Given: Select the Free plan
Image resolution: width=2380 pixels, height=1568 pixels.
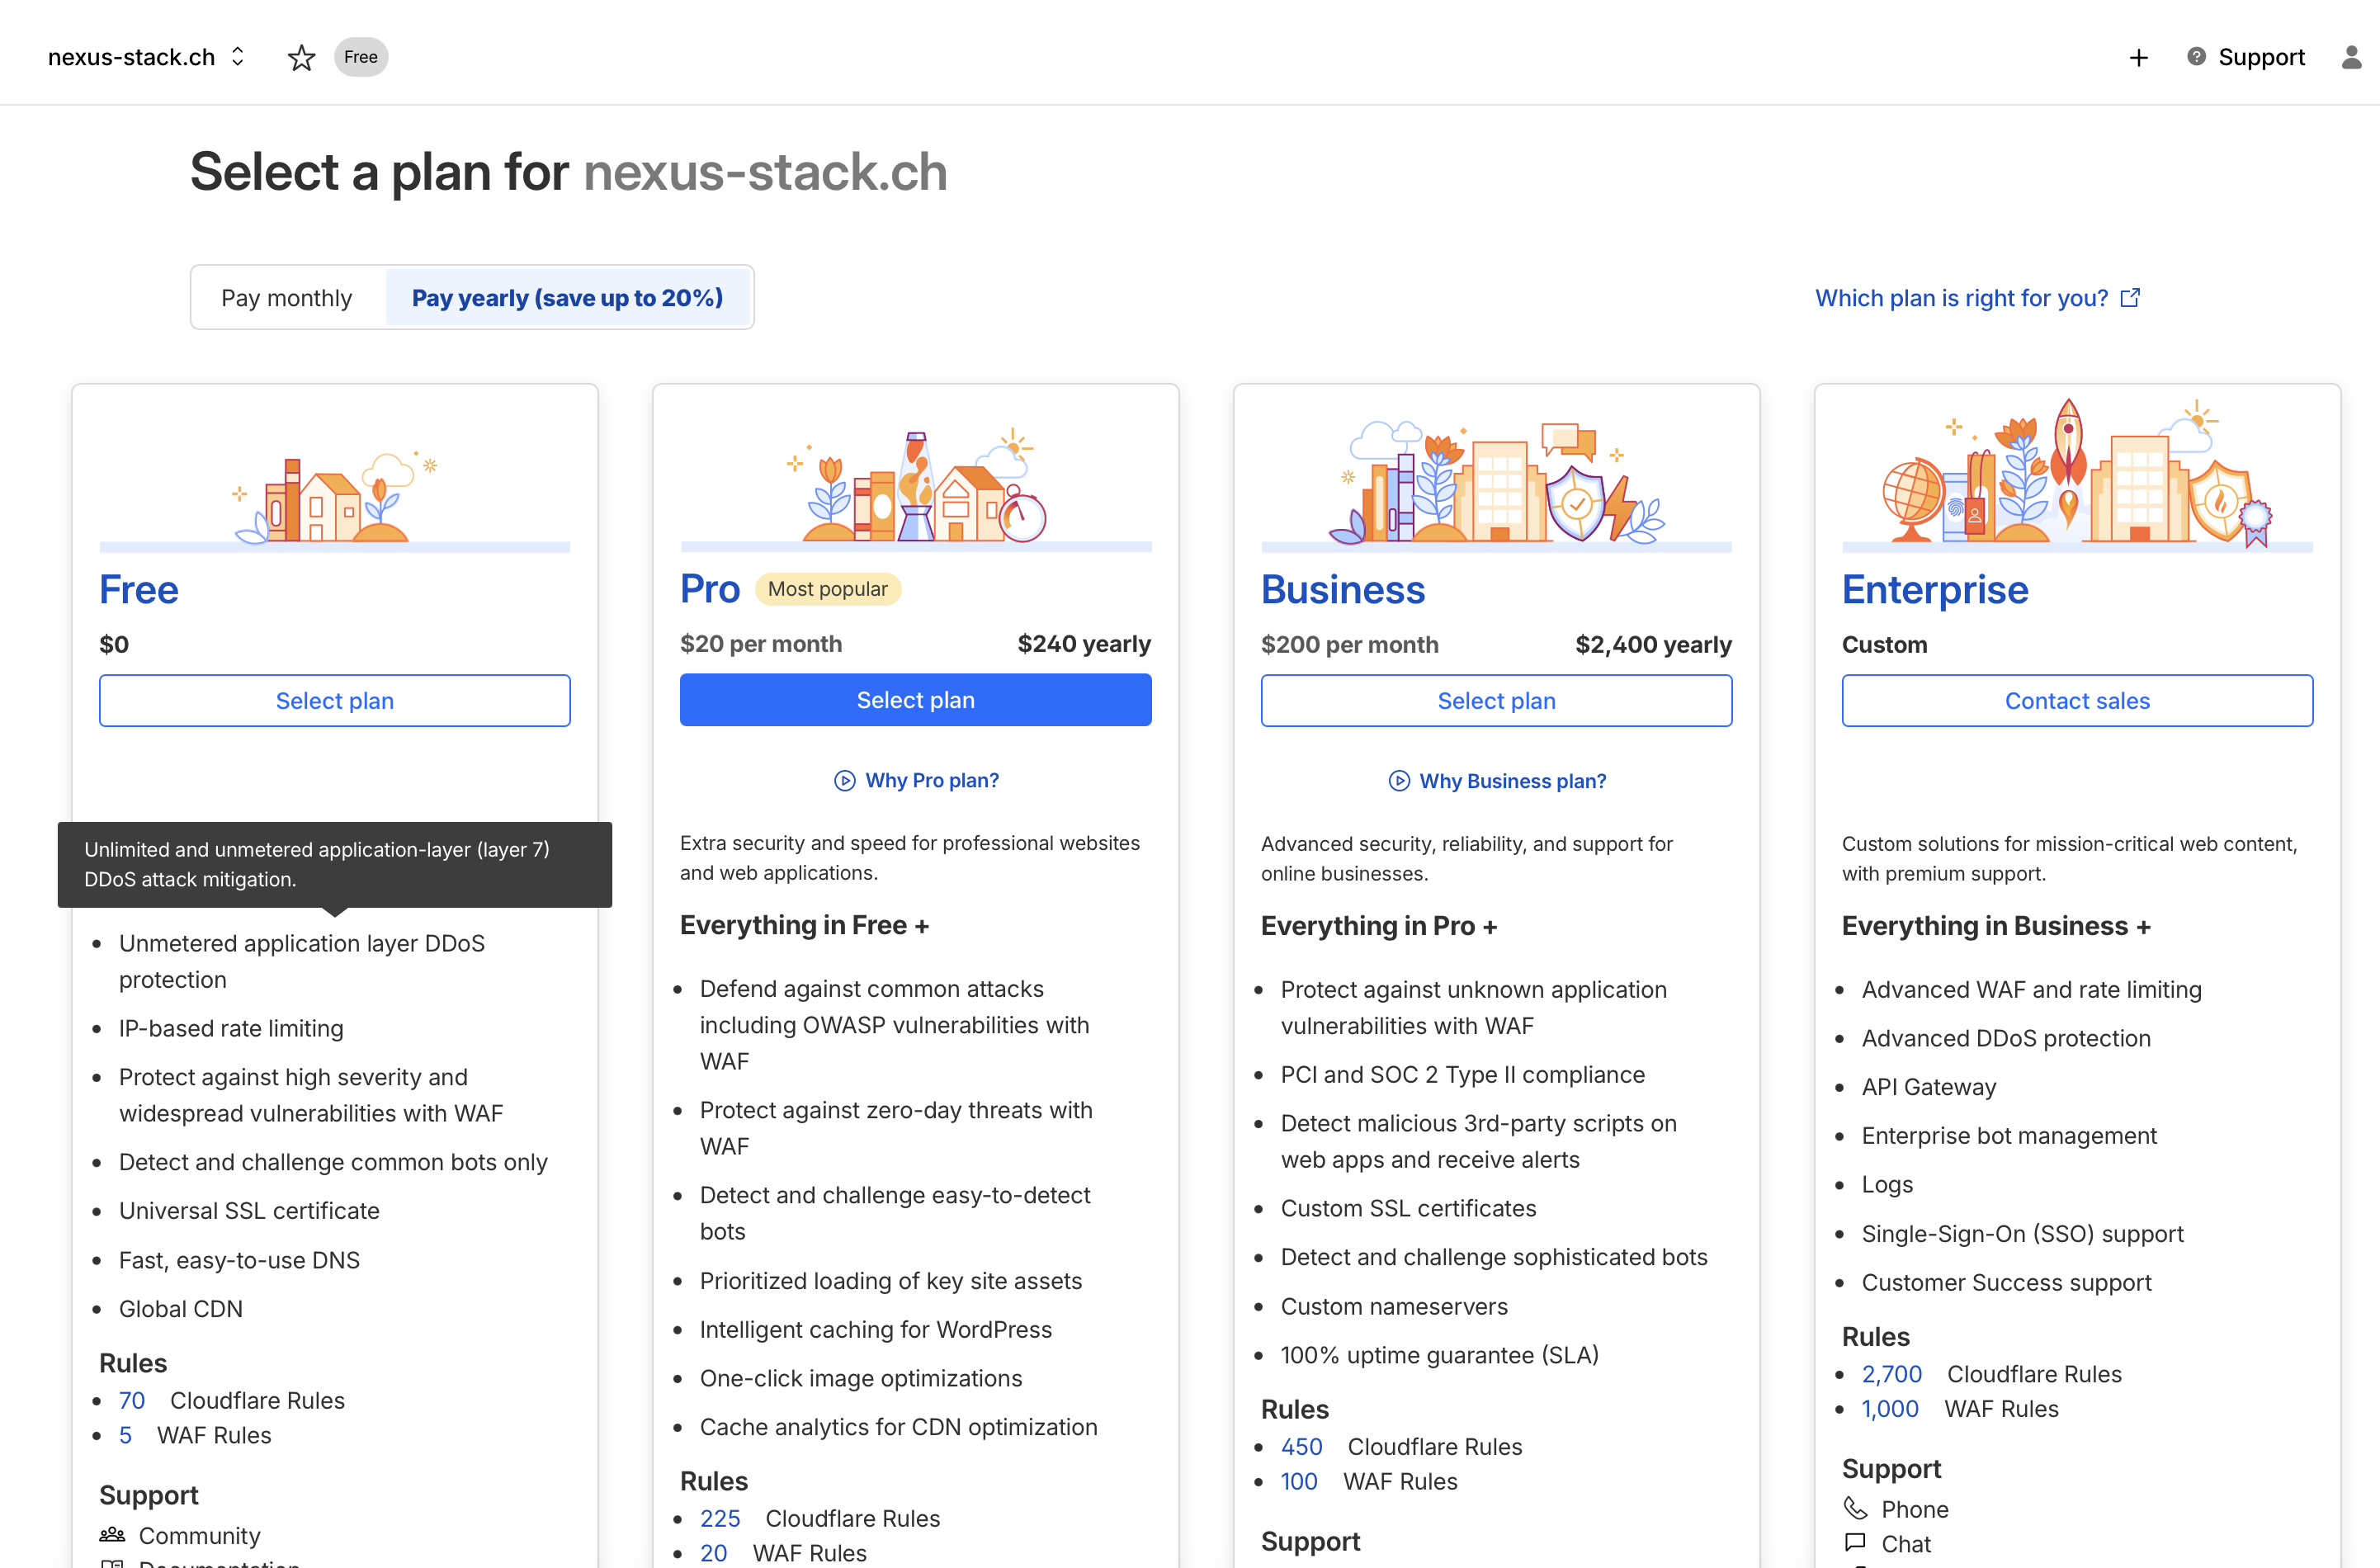Looking at the screenshot, I should pyautogui.click(x=334, y=701).
